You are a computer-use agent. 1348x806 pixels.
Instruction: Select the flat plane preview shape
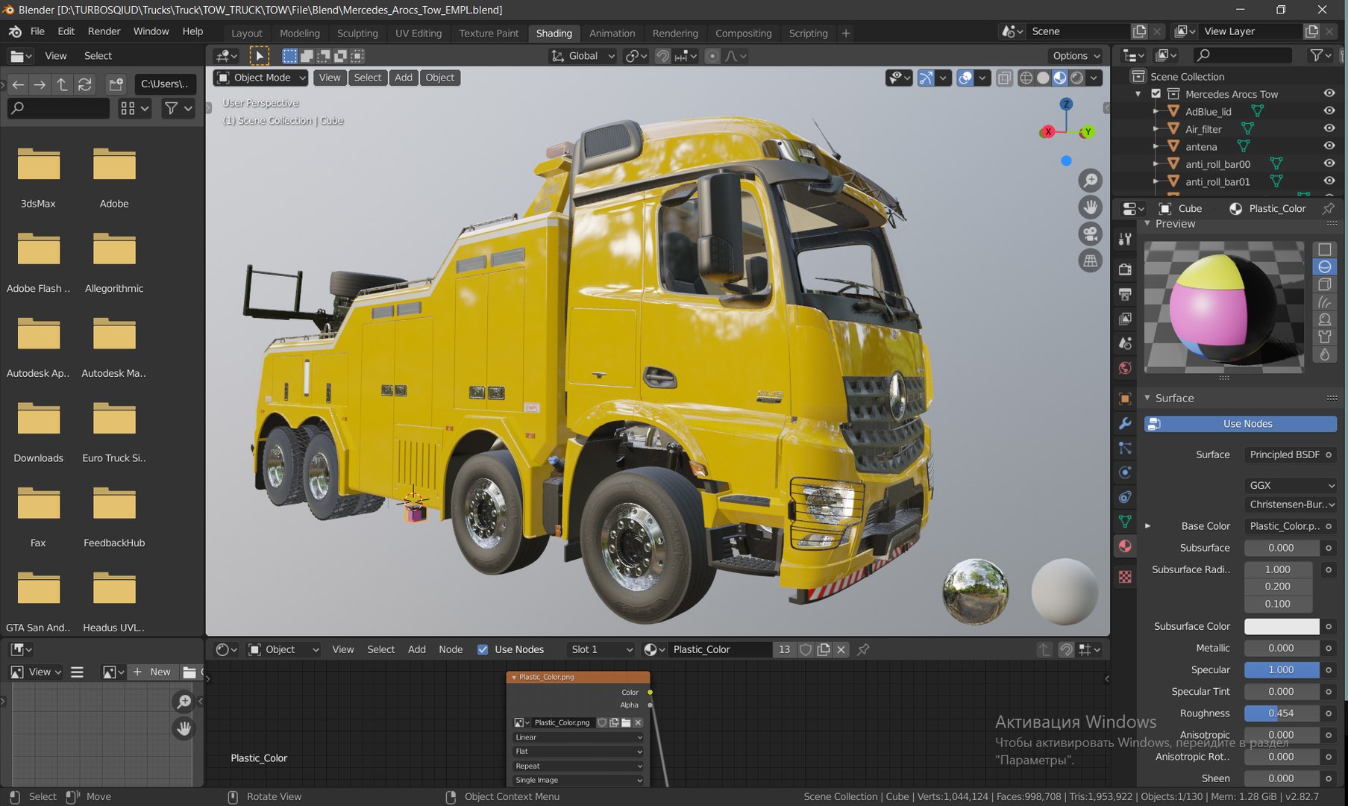point(1325,249)
